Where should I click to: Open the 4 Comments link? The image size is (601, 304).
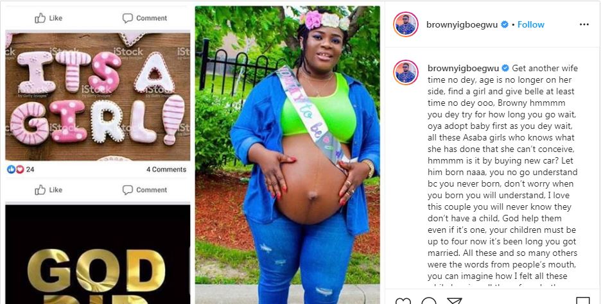[x=166, y=169]
